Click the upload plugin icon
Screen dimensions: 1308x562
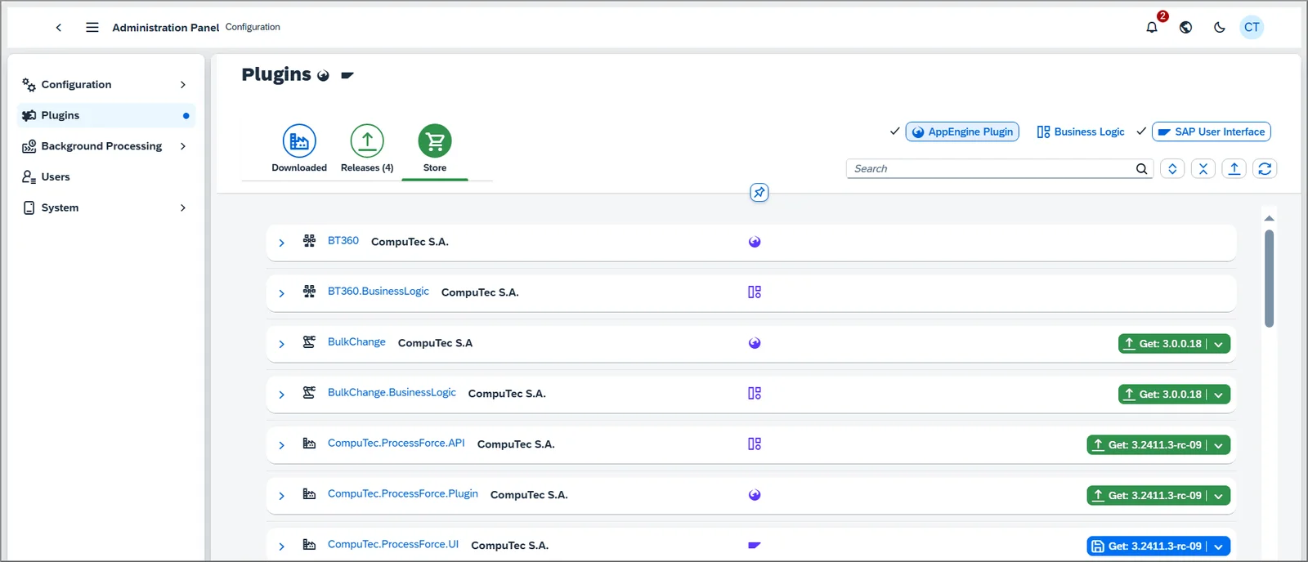[x=1234, y=169]
